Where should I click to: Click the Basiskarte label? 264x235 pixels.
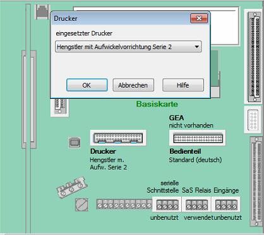157,104
